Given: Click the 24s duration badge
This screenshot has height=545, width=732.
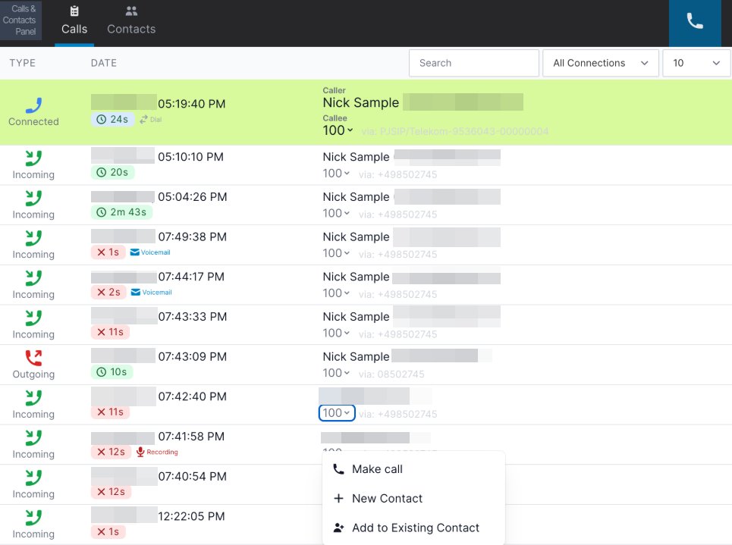Looking at the screenshot, I should [112, 120].
